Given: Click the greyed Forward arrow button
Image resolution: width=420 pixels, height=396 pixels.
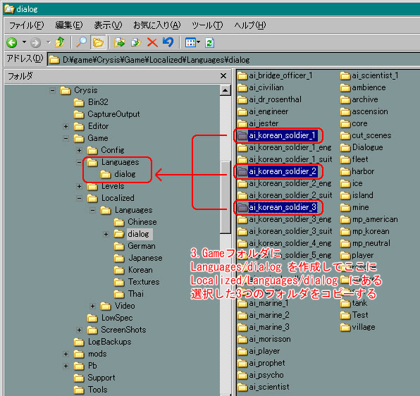Looking at the screenshot, I should 36,42.
